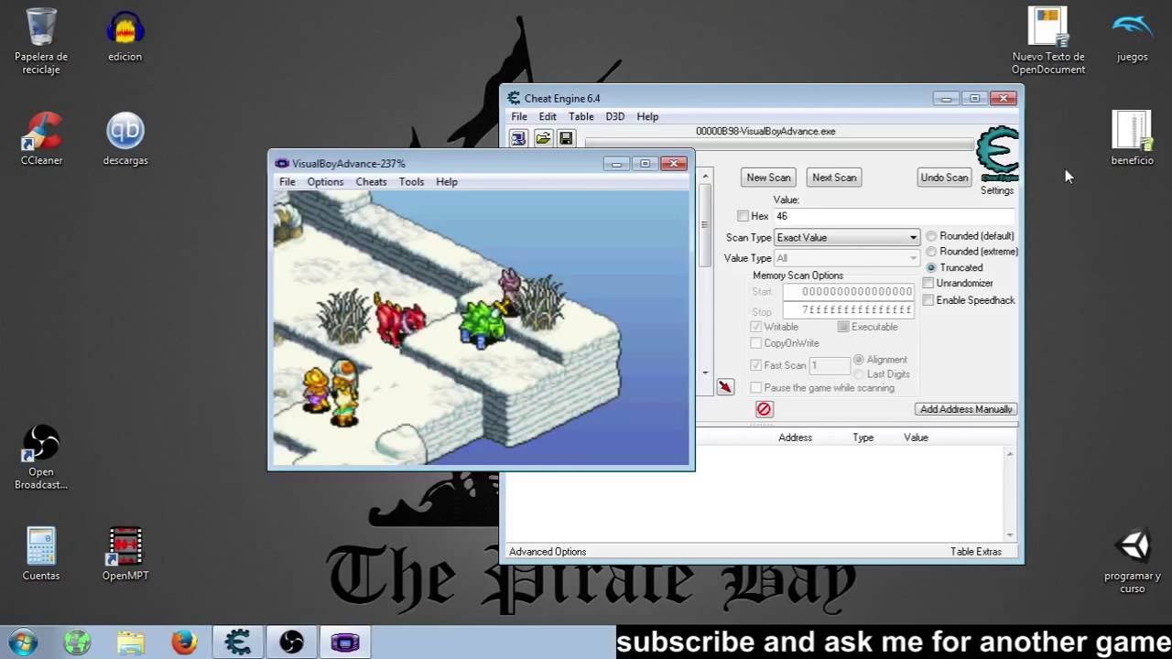Switch to Cheat Engine taskbar icon
Screen dimensions: 1172x659
pos(238,642)
